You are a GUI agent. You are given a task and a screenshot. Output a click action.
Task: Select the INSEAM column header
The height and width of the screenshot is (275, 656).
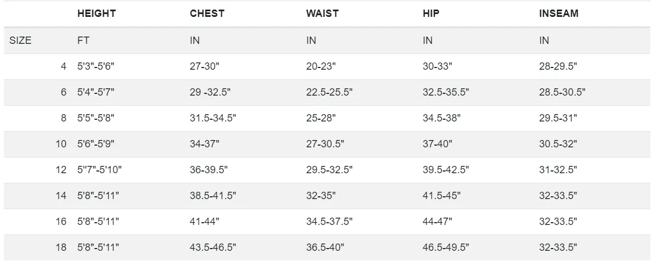(x=559, y=13)
